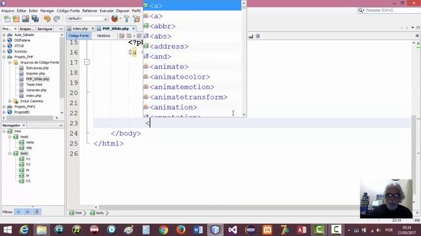The width and height of the screenshot is (421, 236).
Task: Click the Build Project hammer icon
Action: 126,19
